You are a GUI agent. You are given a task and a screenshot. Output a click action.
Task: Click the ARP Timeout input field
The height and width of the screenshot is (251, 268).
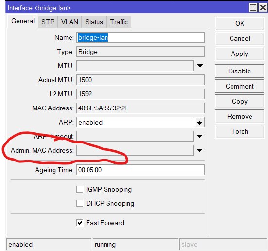pyautogui.click(x=135, y=136)
